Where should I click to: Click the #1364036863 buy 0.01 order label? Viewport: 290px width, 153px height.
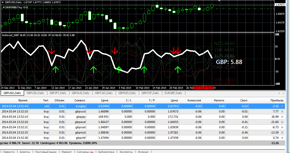coord(16,7)
